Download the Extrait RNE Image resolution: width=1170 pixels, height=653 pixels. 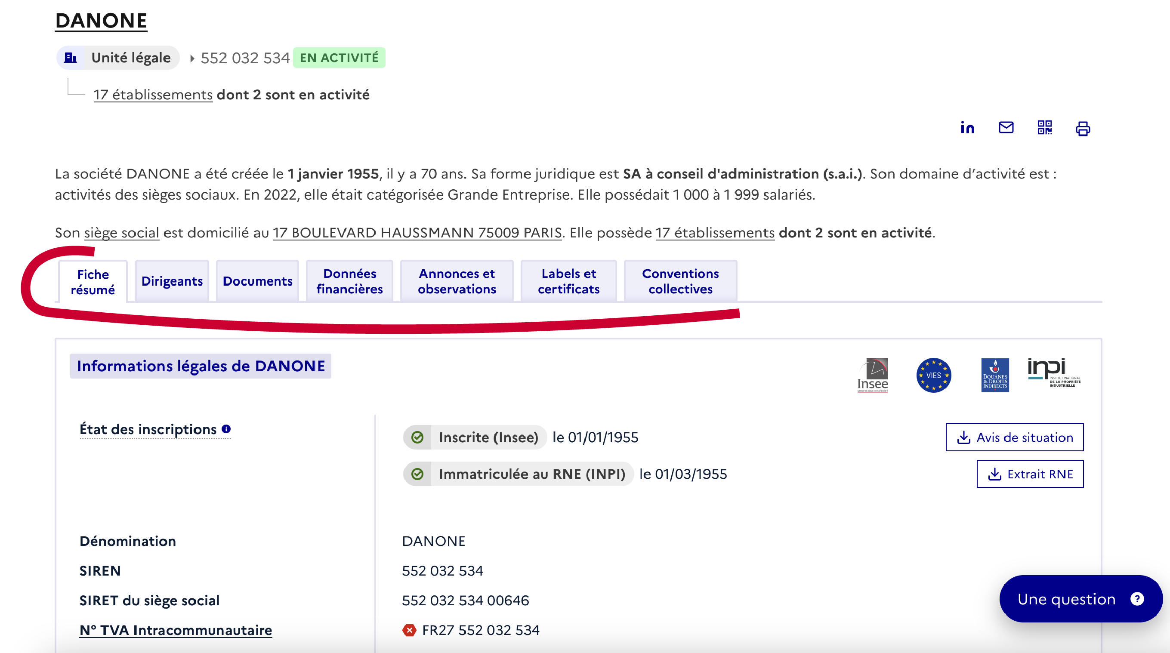[1030, 474]
